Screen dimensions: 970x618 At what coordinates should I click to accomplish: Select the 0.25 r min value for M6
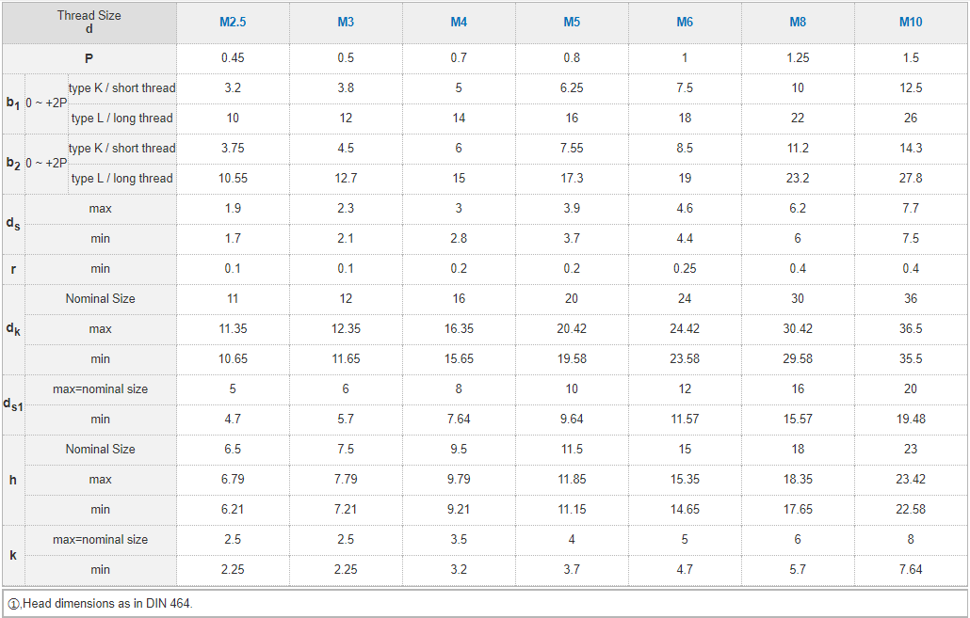click(x=685, y=269)
